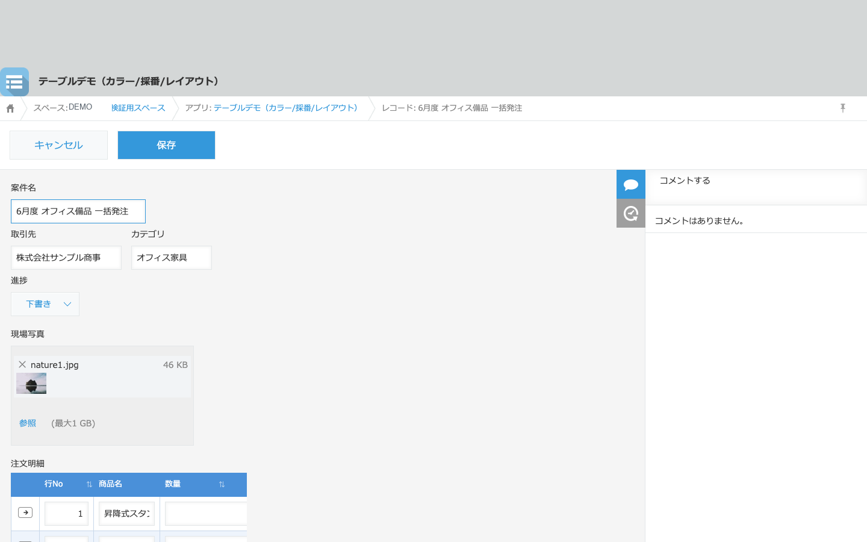Go to the portal home icon
Screen dimensions: 867x542
[x=10, y=108]
